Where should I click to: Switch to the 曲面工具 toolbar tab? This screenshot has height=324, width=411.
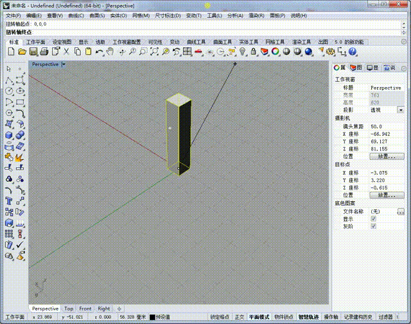tap(223, 42)
